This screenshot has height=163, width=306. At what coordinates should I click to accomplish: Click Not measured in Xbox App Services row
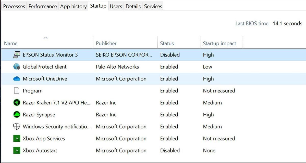[219, 139]
